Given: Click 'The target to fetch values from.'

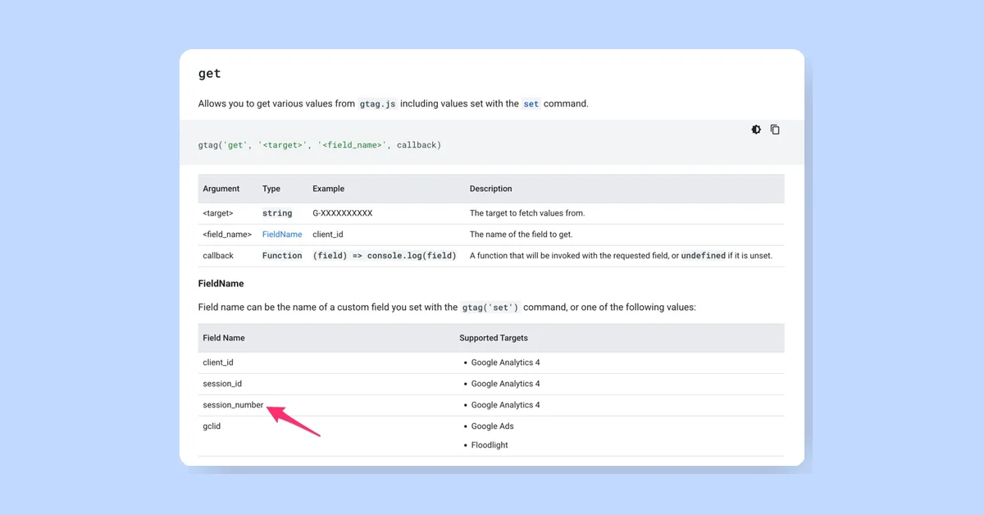Looking at the screenshot, I should pos(527,213).
